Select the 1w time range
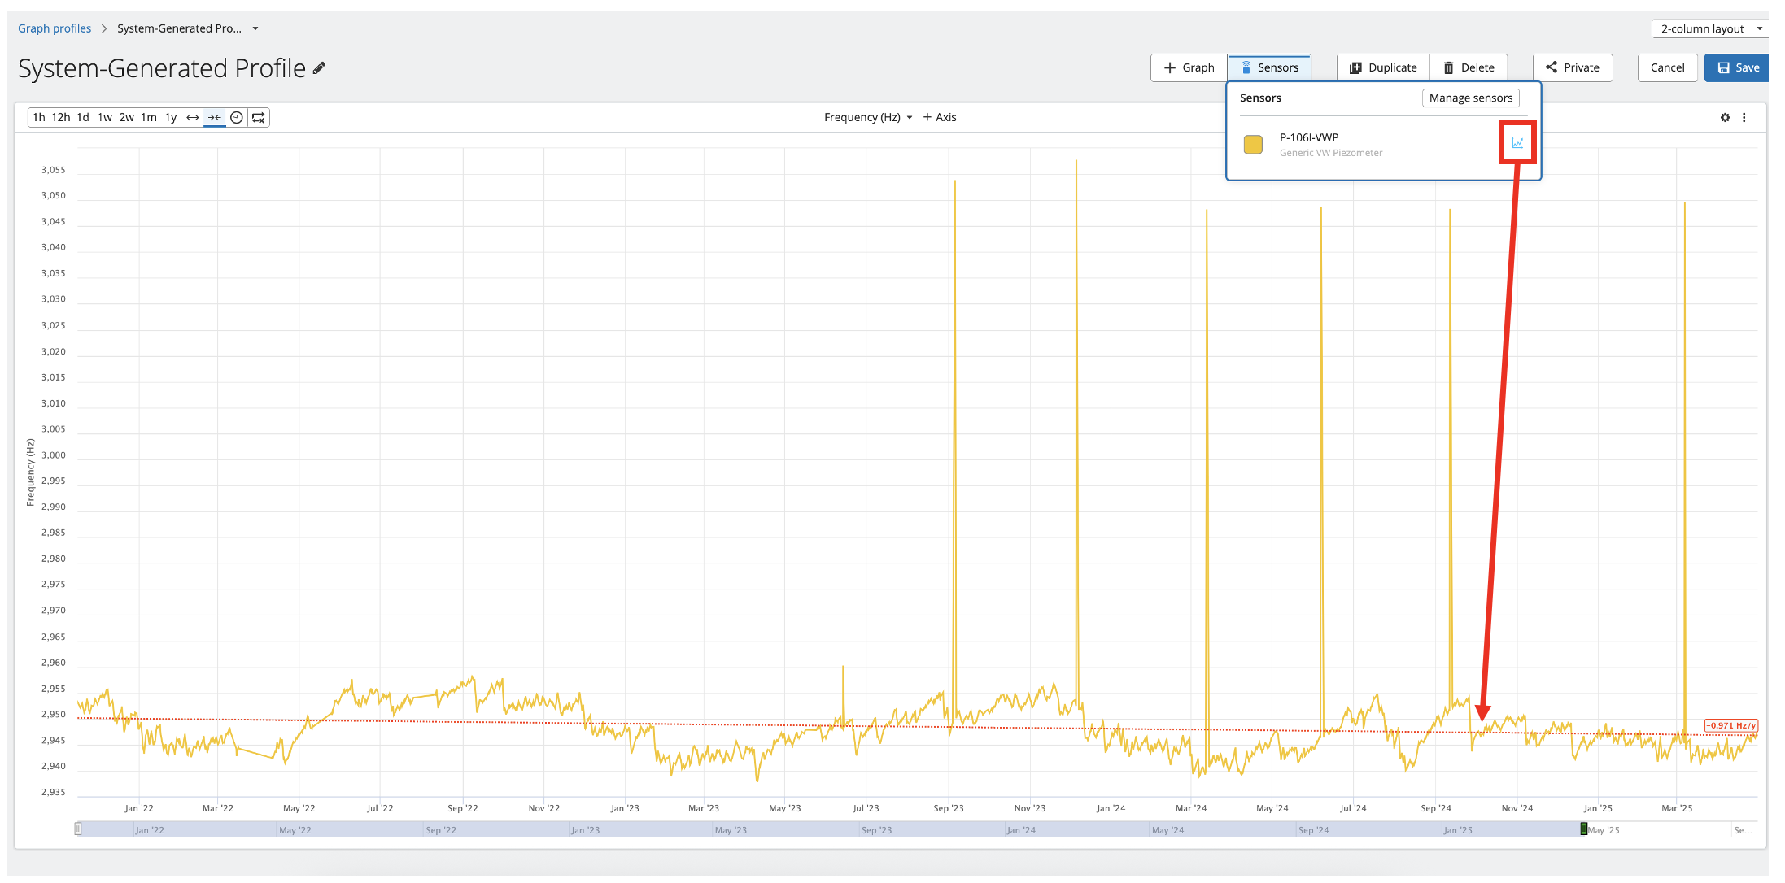 [x=105, y=118]
